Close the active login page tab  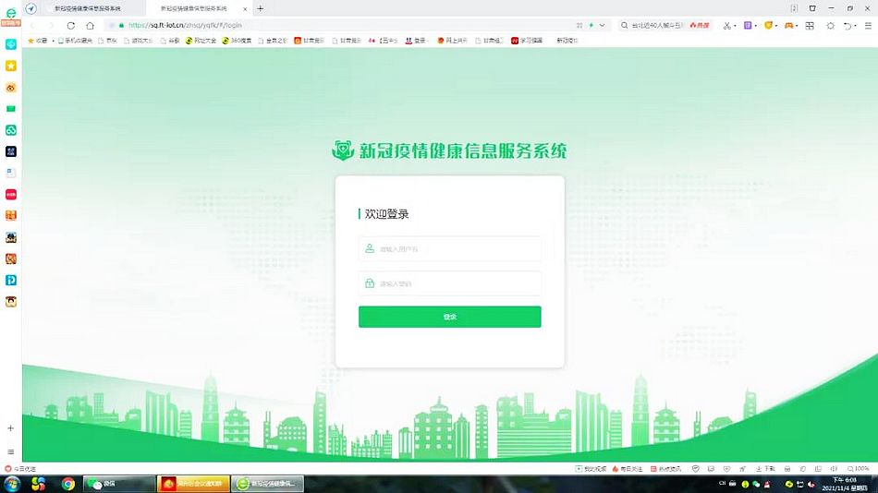(247, 8)
